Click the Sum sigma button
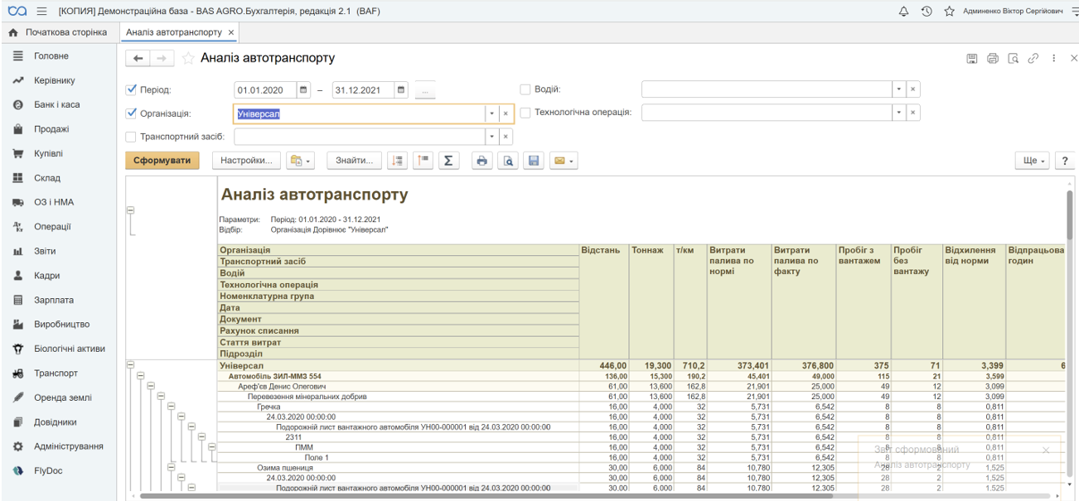Screen dimensions: 1079x501 [x=448, y=161]
